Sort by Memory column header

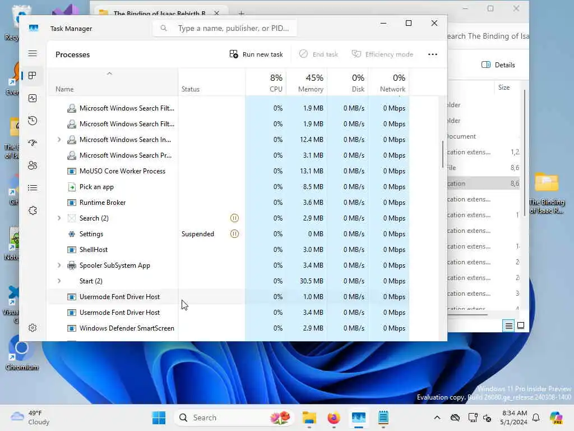pyautogui.click(x=307, y=83)
